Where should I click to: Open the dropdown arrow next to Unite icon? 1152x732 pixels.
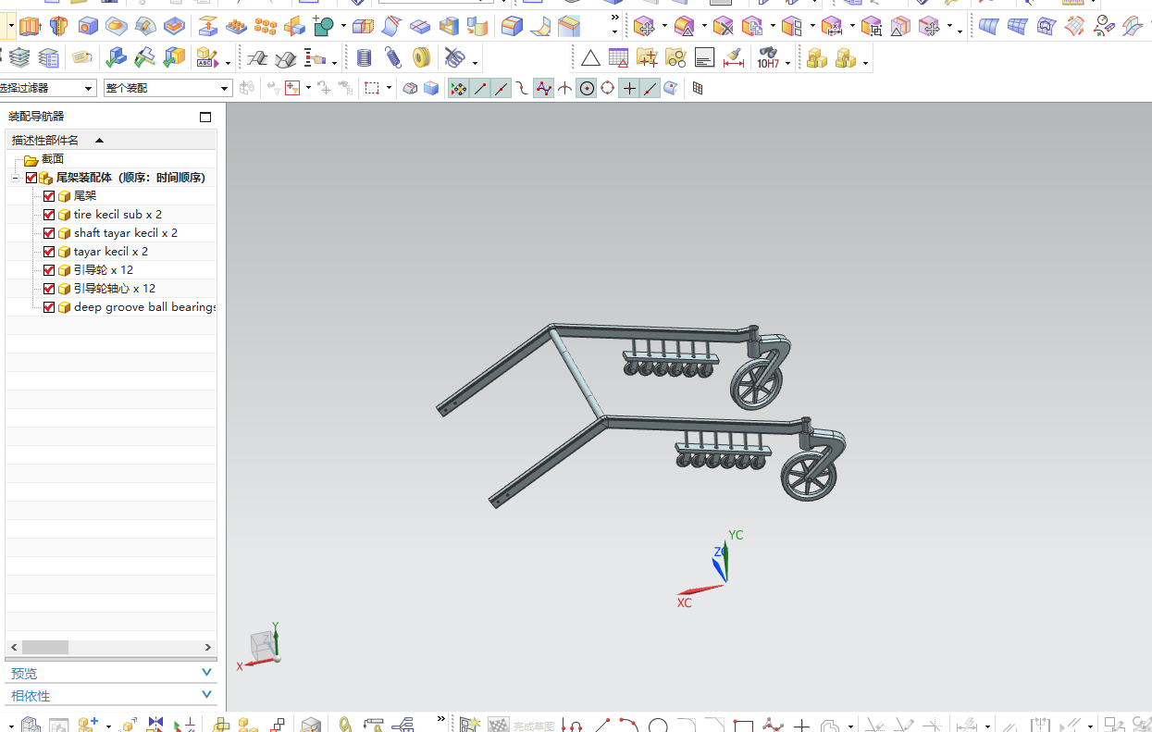343,27
